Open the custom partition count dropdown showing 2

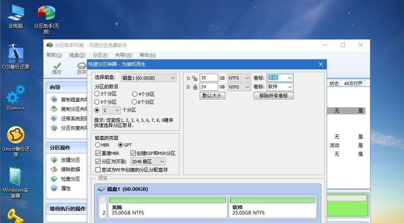click(x=111, y=110)
